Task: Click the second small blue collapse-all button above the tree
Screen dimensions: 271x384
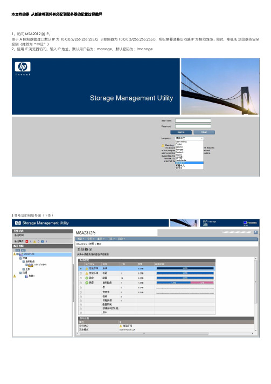Action: pos(23,250)
